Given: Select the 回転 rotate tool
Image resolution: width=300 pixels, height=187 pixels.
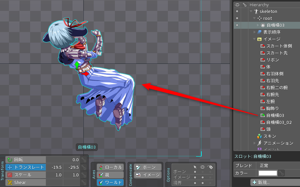Looking at the screenshot, I should (25, 160).
